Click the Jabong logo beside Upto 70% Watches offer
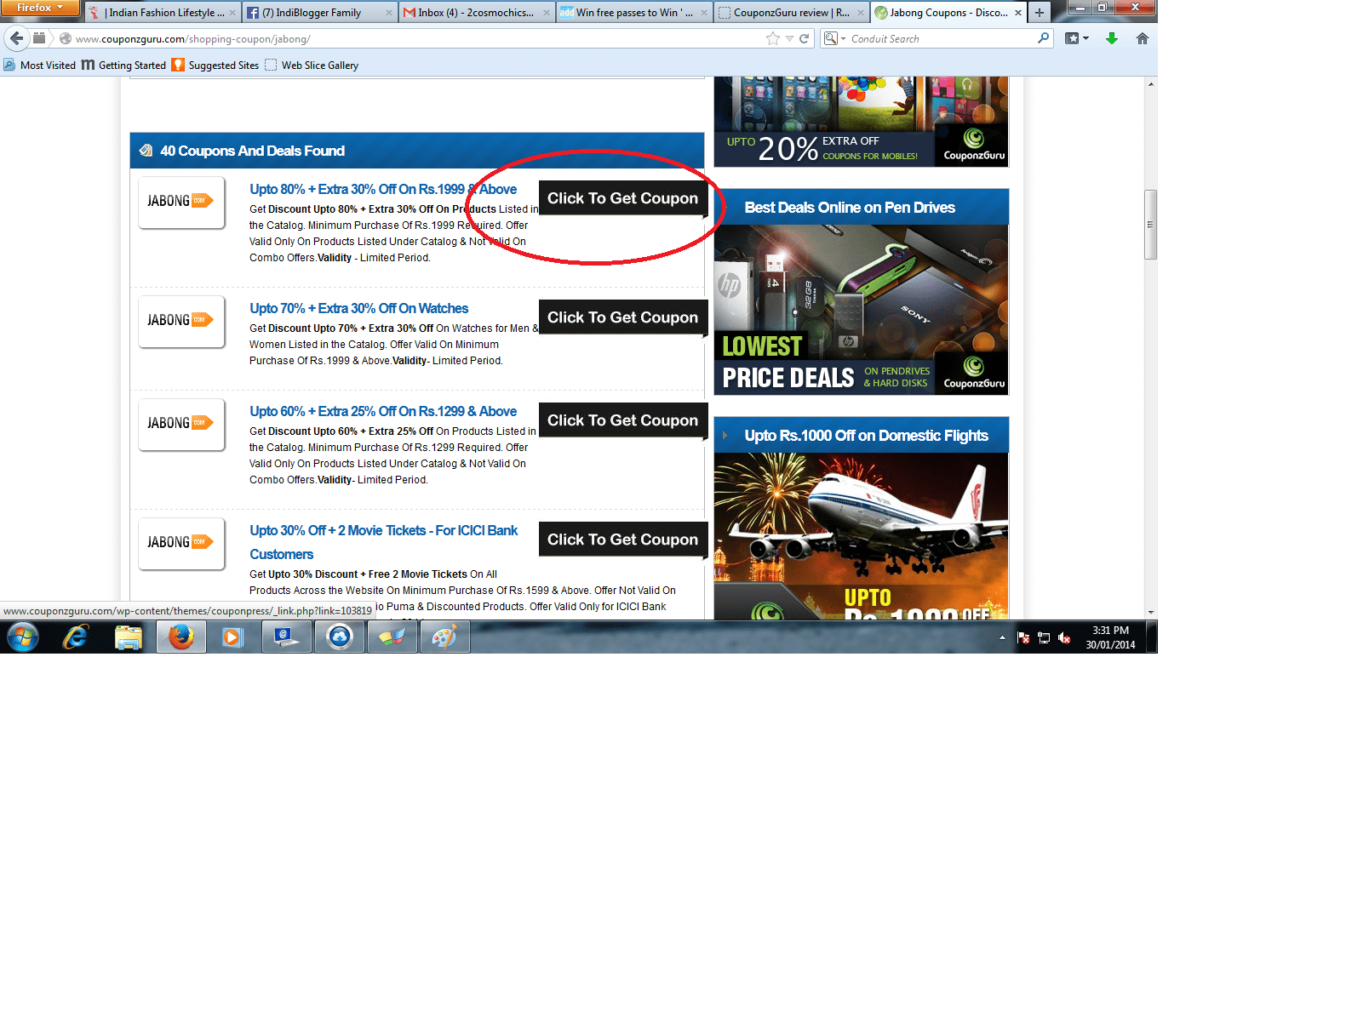Viewport: 1369px width, 1028px height. [181, 321]
